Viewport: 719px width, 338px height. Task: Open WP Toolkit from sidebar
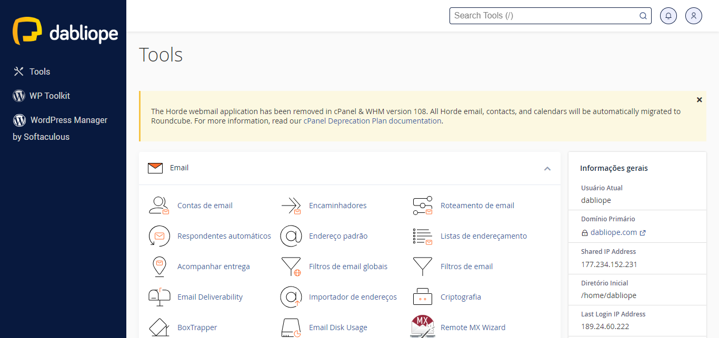tap(49, 96)
